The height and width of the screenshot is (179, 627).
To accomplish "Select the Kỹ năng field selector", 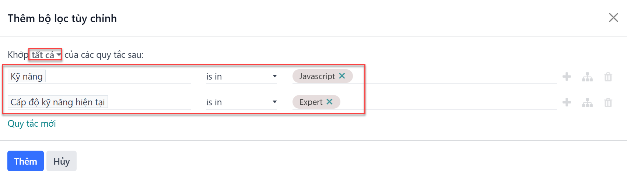I will 99,76.
